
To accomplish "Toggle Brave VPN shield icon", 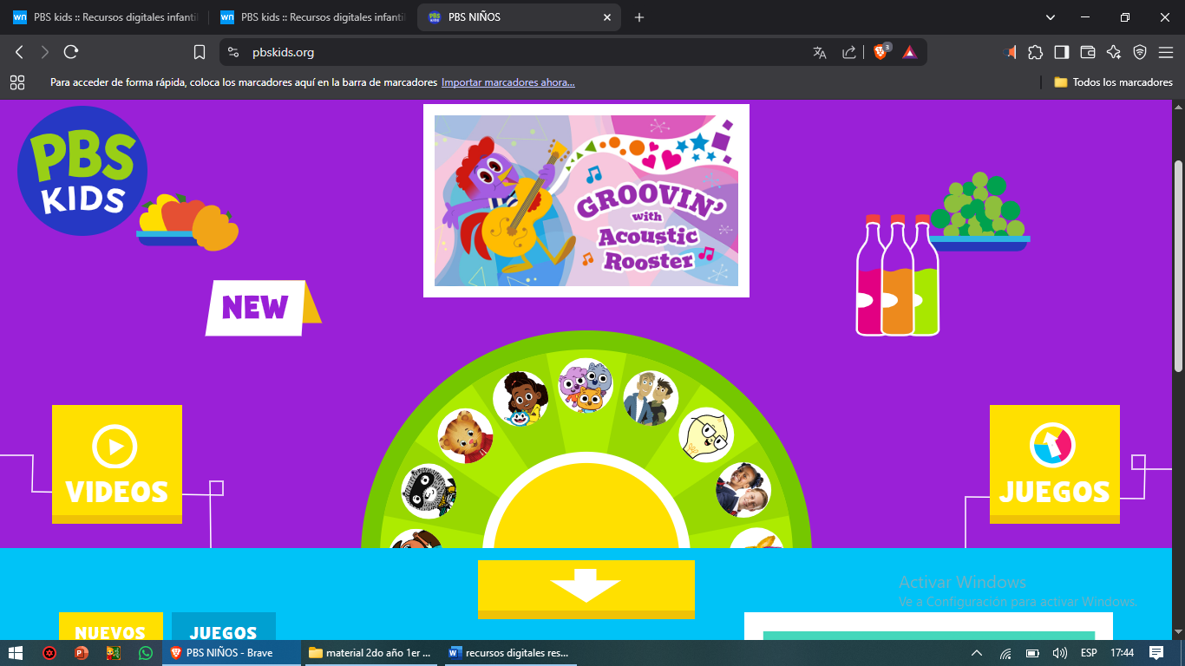I will click(1139, 52).
